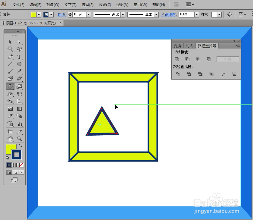Open graphic style 样式 dropdown
This screenshot has height=220, width=253.
pos(219,15)
